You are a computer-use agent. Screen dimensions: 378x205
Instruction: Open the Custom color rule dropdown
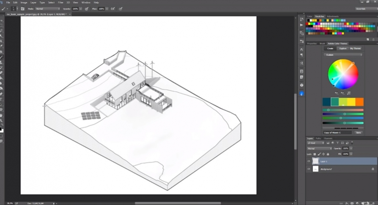pyautogui.click(x=343, y=55)
